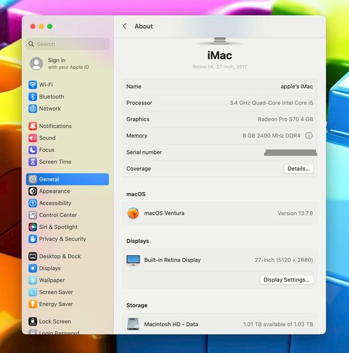Click the Sound speaker icon
This screenshot has height=353, width=349.
click(33, 138)
